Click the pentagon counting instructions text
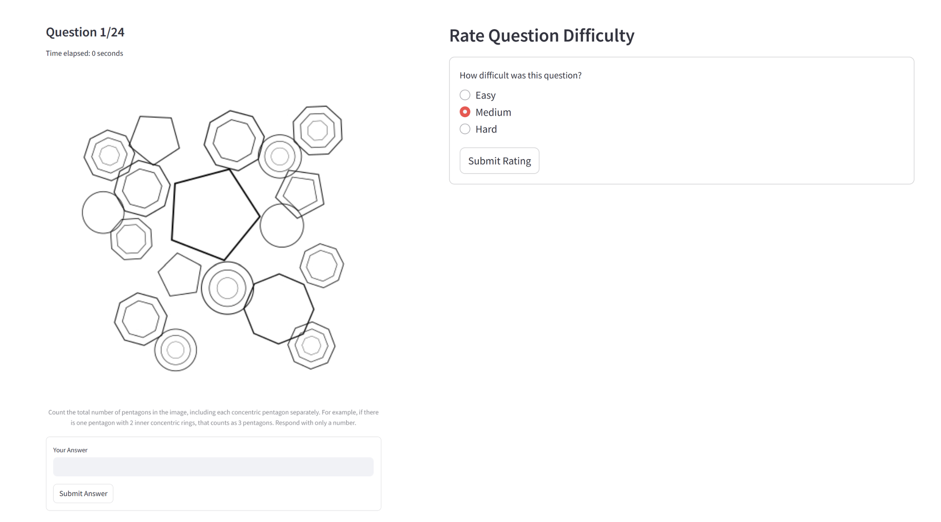This screenshot has height=522, width=941. click(x=213, y=417)
